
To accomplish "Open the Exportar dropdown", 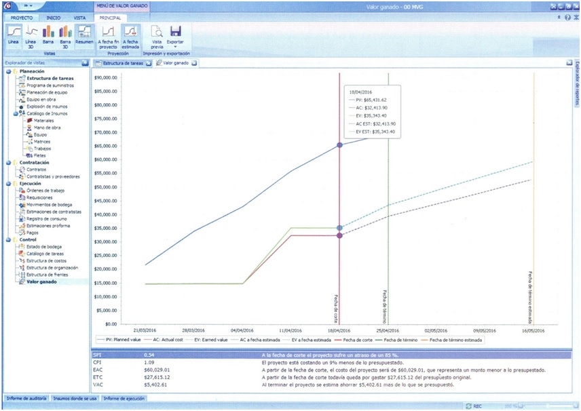I will [x=175, y=35].
